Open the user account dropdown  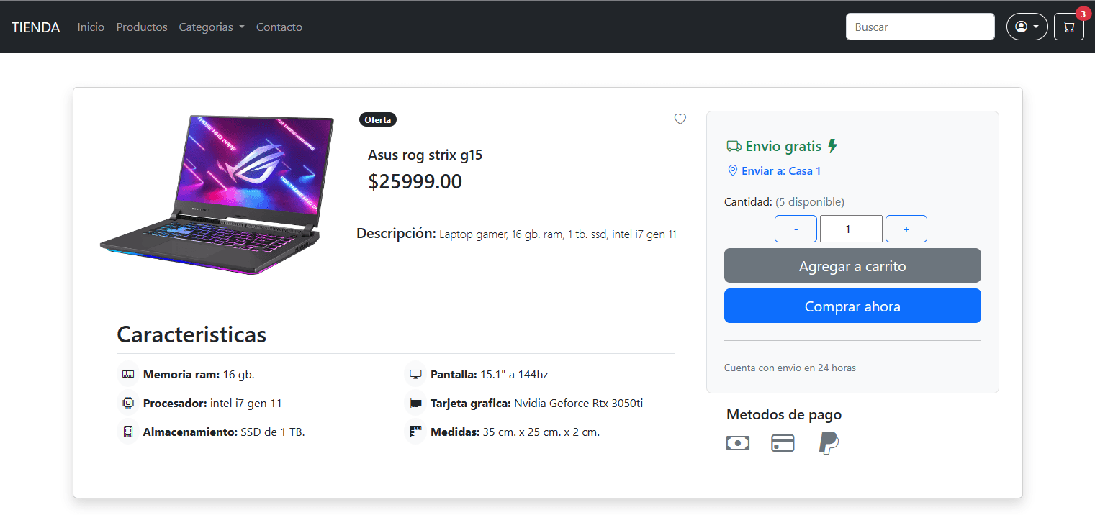pos(1027,27)
